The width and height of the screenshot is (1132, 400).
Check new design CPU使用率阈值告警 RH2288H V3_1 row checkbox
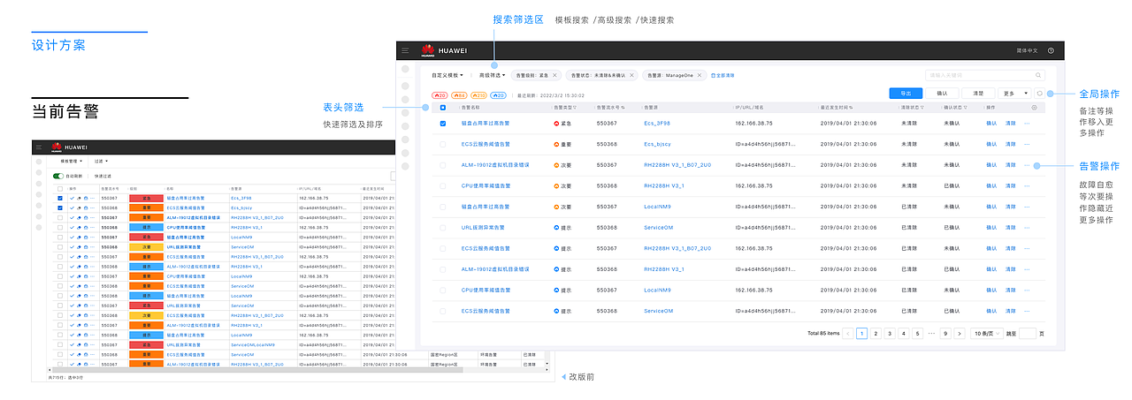(x=443, y=185)
